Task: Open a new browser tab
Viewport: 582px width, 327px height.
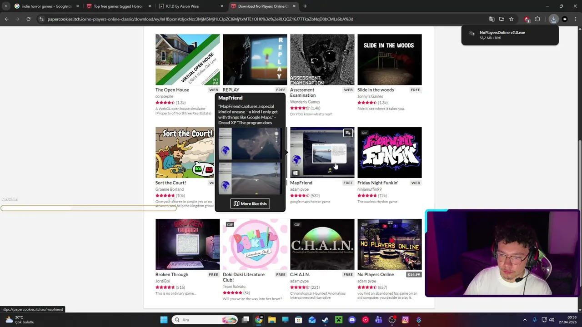Action: point(305,6)
